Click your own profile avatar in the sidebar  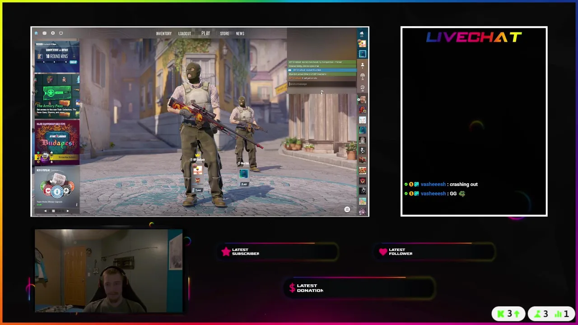362,44
